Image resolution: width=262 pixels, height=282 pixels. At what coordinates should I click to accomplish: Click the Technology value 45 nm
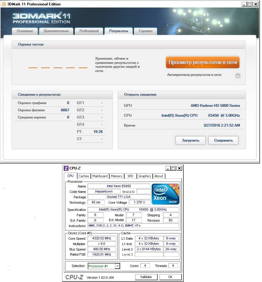(96, 202)
